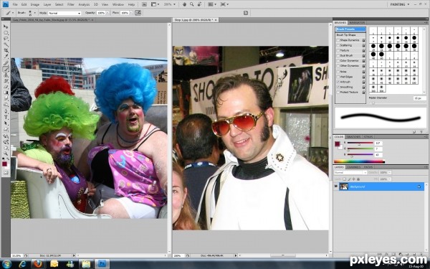The width and height of the screenshot is (430, 269).
Task: Select the Zoom tool in application bar
Action: coord(191,4)
